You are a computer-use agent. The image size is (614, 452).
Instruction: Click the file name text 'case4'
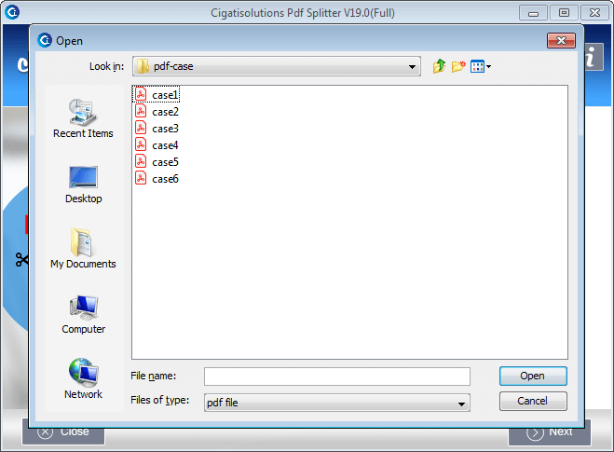tap(165, 145)
